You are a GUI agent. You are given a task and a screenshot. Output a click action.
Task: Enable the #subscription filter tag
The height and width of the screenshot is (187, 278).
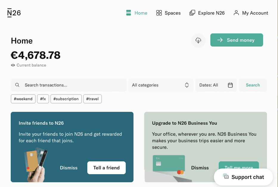click(66, 99)
